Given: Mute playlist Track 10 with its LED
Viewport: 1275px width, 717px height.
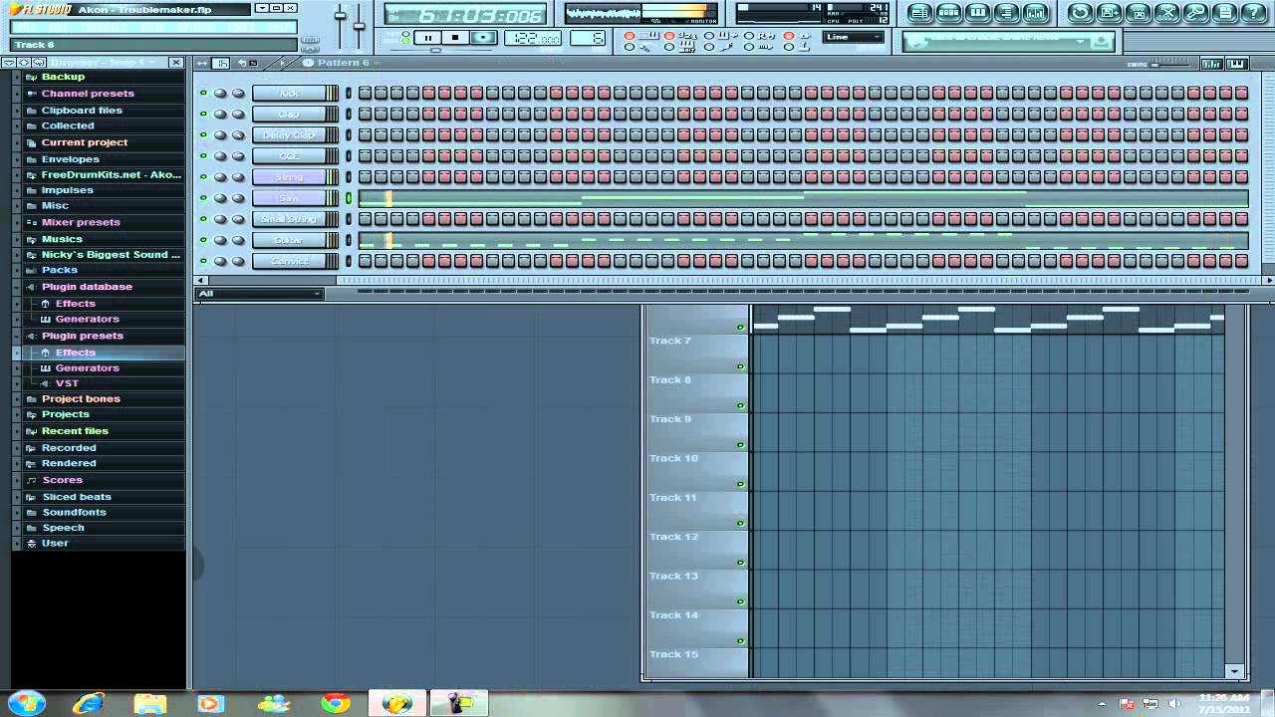Looking at the screenshot, I should click(740, 484).
